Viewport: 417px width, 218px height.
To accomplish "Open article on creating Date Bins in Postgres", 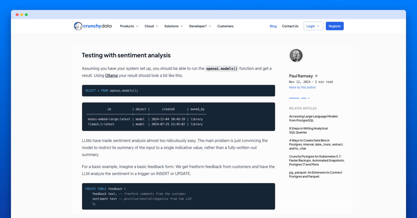I will 316,144.
